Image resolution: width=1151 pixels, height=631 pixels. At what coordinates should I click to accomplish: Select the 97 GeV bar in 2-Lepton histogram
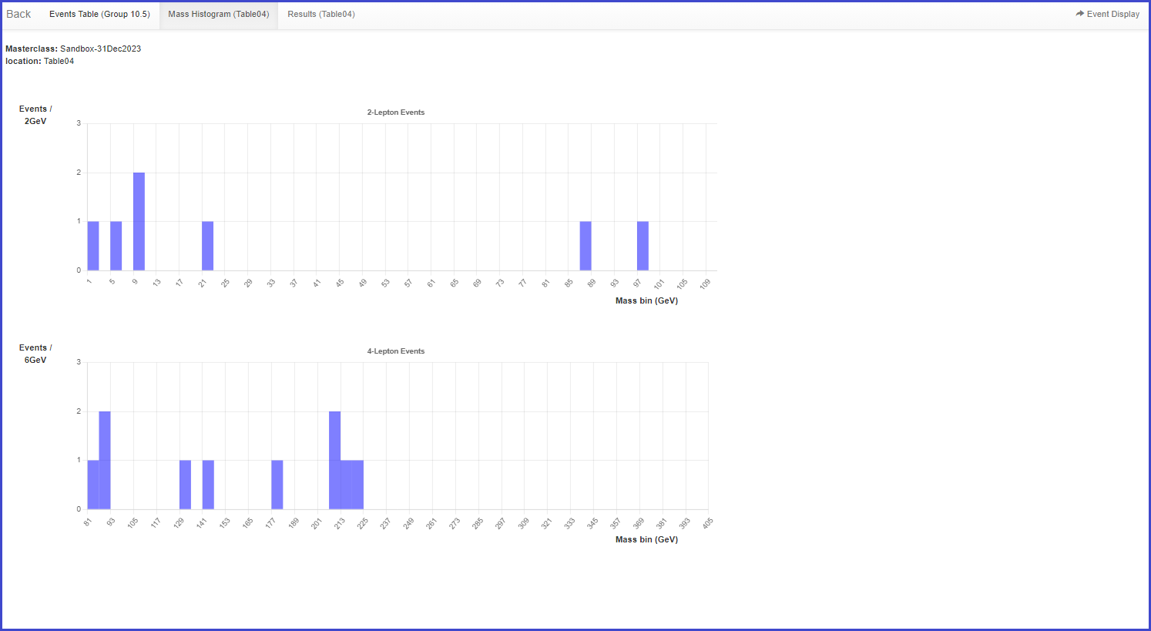point(643,246)
